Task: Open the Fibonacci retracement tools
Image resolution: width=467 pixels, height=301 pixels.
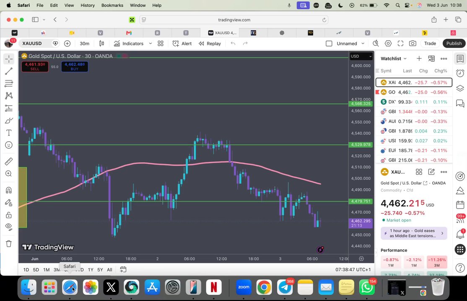Action: [x=9, y=84]
